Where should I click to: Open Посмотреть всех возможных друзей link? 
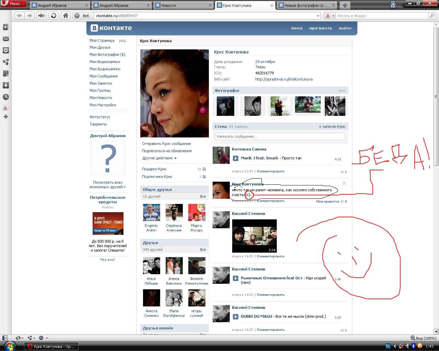pos(107,184)
